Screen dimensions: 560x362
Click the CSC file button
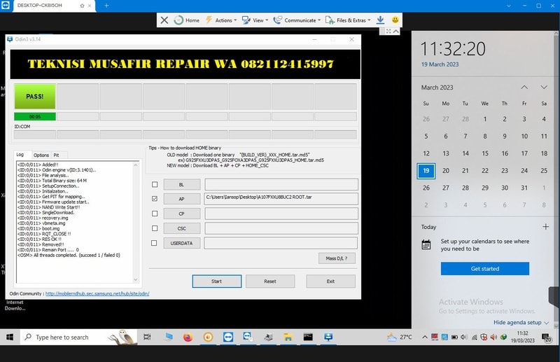pos(182,228)
